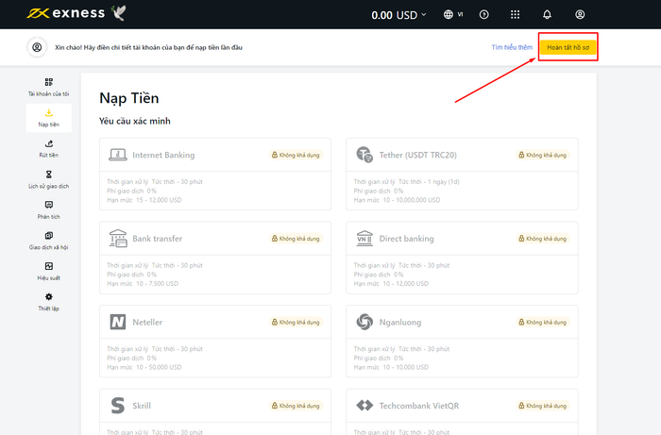Click Tether Không khả dụng lock badge
This screenshot has height=435, width=661.
[x=543, y=155]
